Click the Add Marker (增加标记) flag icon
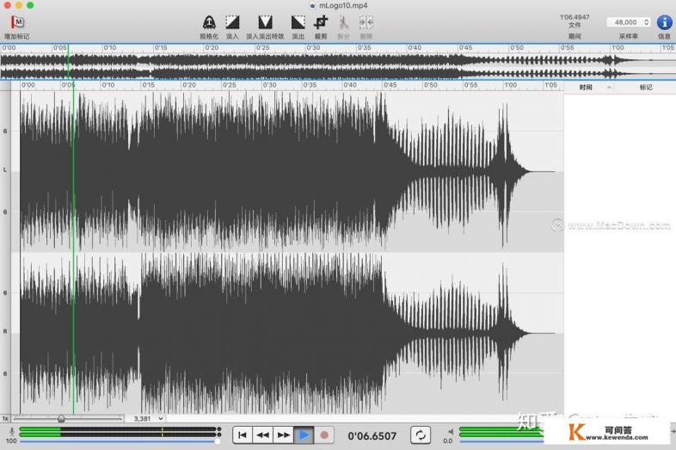This screenshot has width=676, height=450. (x=17, y=22)
